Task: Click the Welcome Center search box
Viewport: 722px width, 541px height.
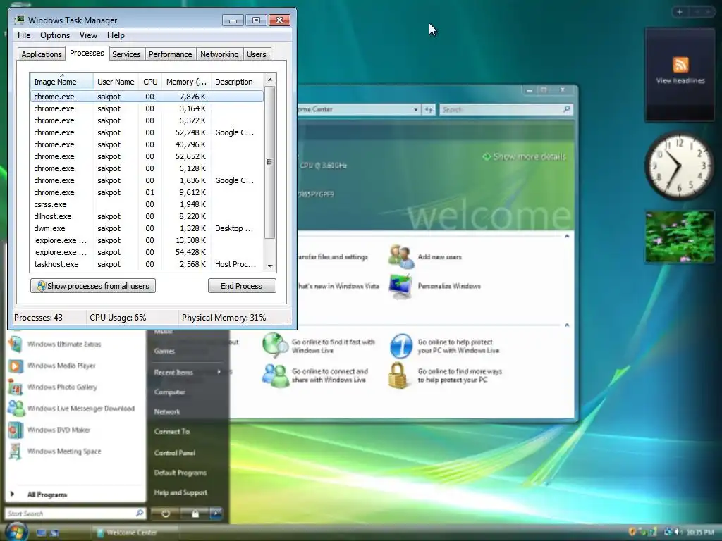Action: [x=506, y=109]
